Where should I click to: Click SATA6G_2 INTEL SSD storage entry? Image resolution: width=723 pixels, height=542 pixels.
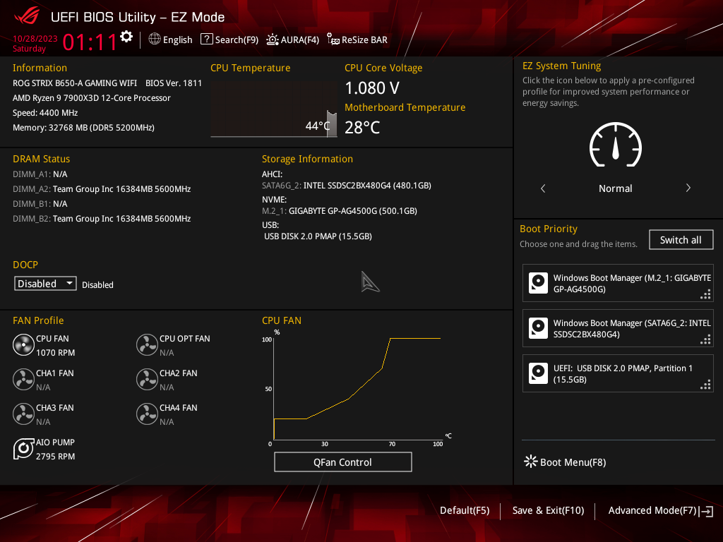pos(347,186)
